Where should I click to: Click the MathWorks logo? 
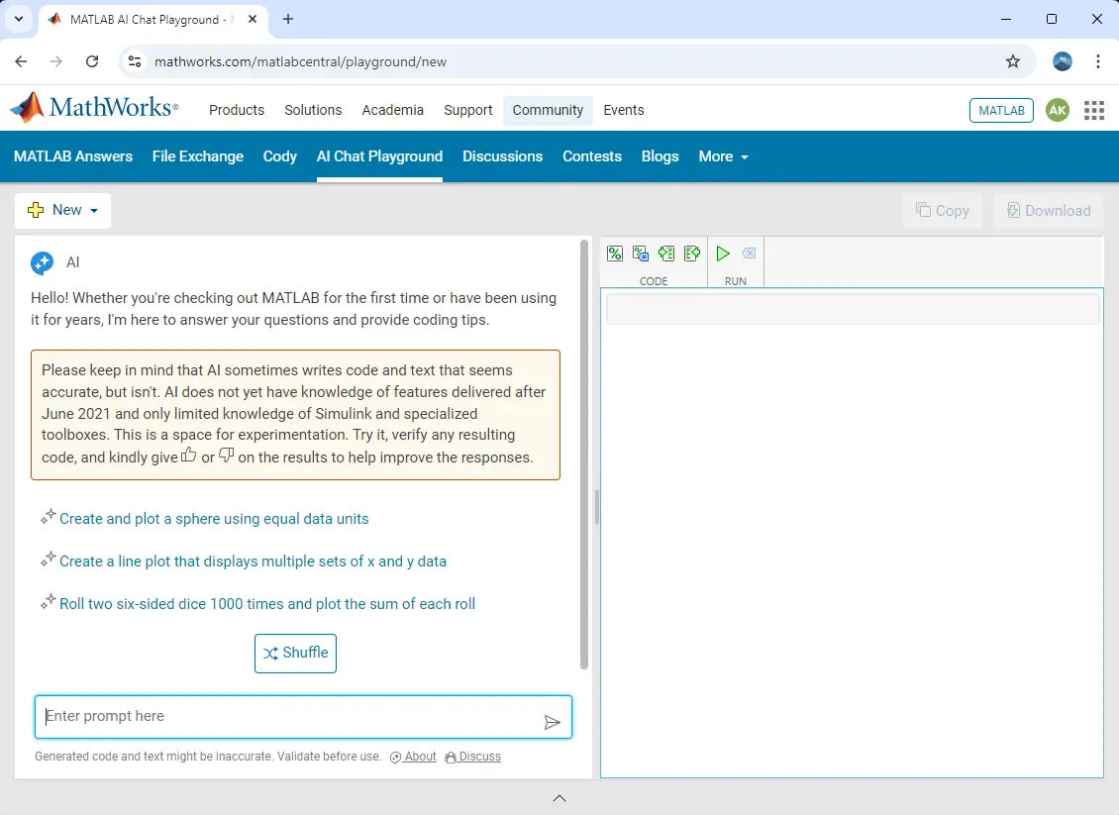tap(94, 108)
